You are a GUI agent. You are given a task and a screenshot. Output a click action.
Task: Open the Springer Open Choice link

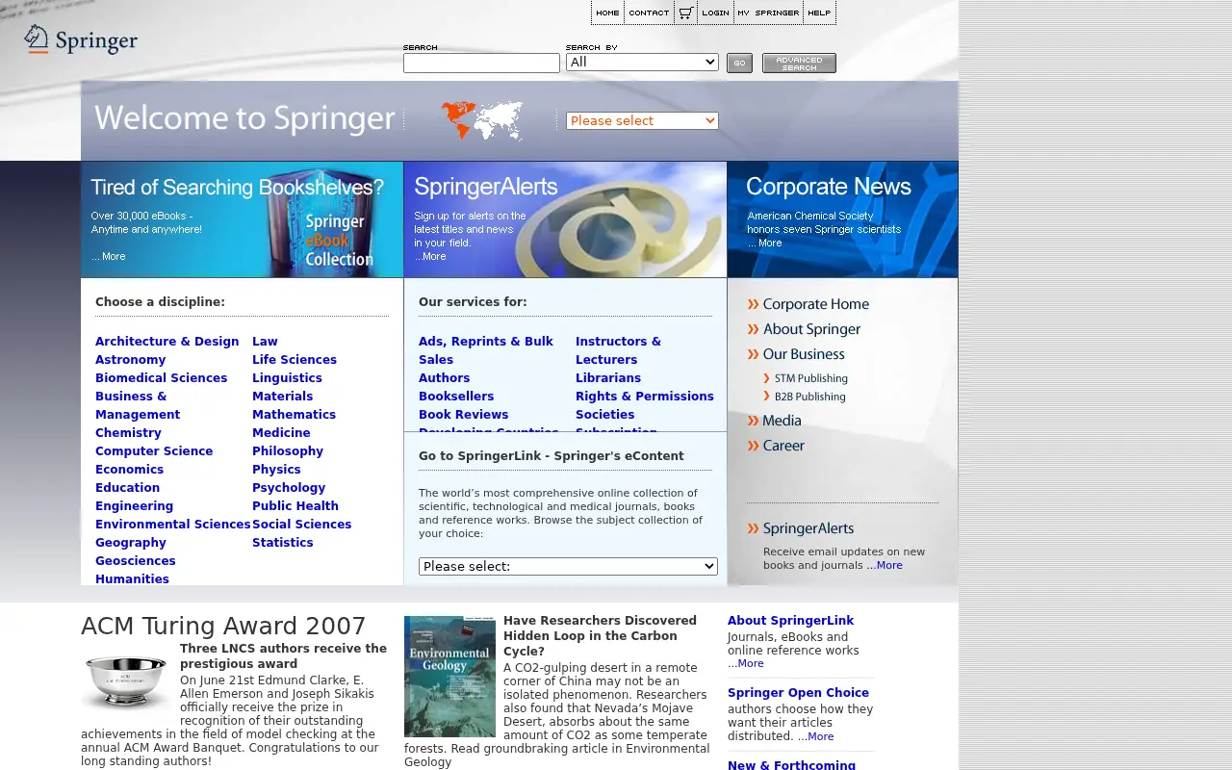798,693
